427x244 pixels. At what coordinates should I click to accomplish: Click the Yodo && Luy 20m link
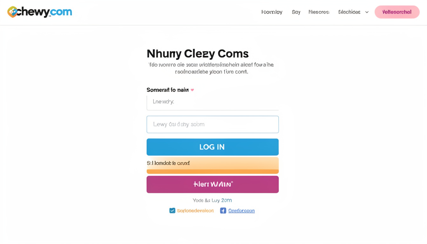pyautogui.click(x=212, y=200)
